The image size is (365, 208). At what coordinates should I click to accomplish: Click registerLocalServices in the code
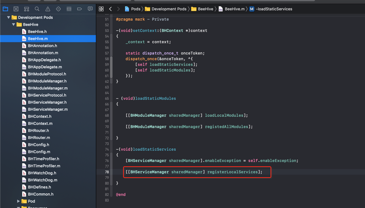tap(233, 172)
